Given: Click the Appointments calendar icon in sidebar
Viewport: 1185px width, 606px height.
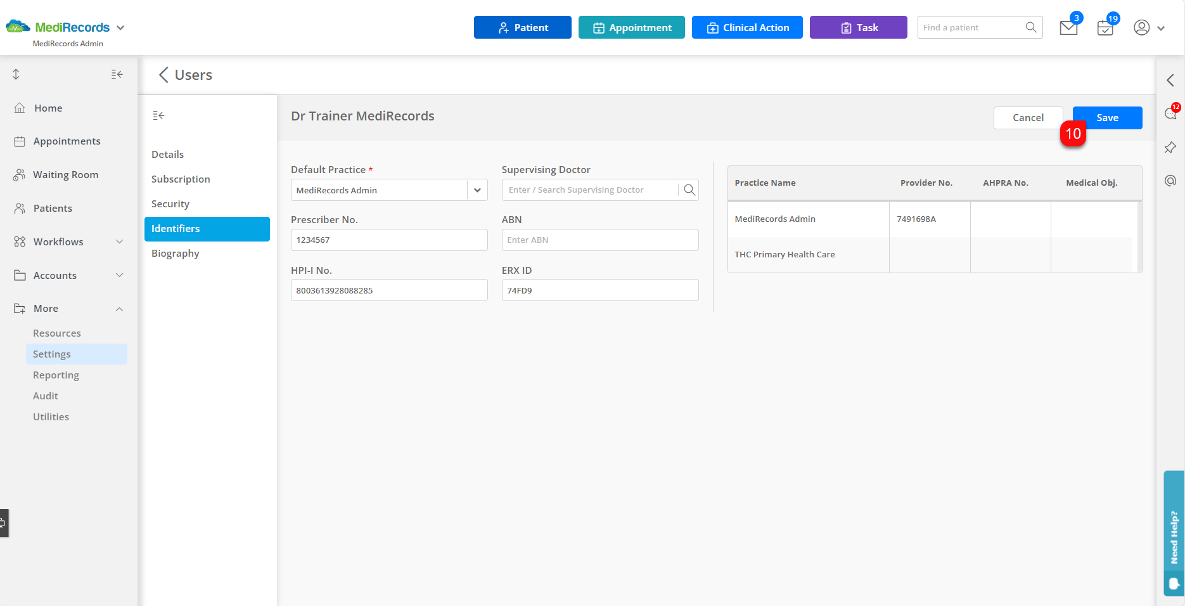Looking at the screenshot, I should pos(20,141).
